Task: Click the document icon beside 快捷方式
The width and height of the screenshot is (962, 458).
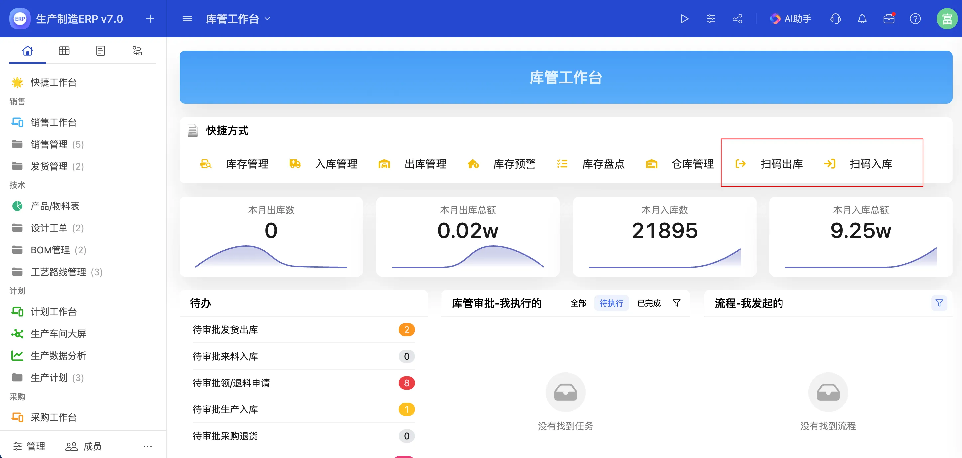Action: pos(192,131)
